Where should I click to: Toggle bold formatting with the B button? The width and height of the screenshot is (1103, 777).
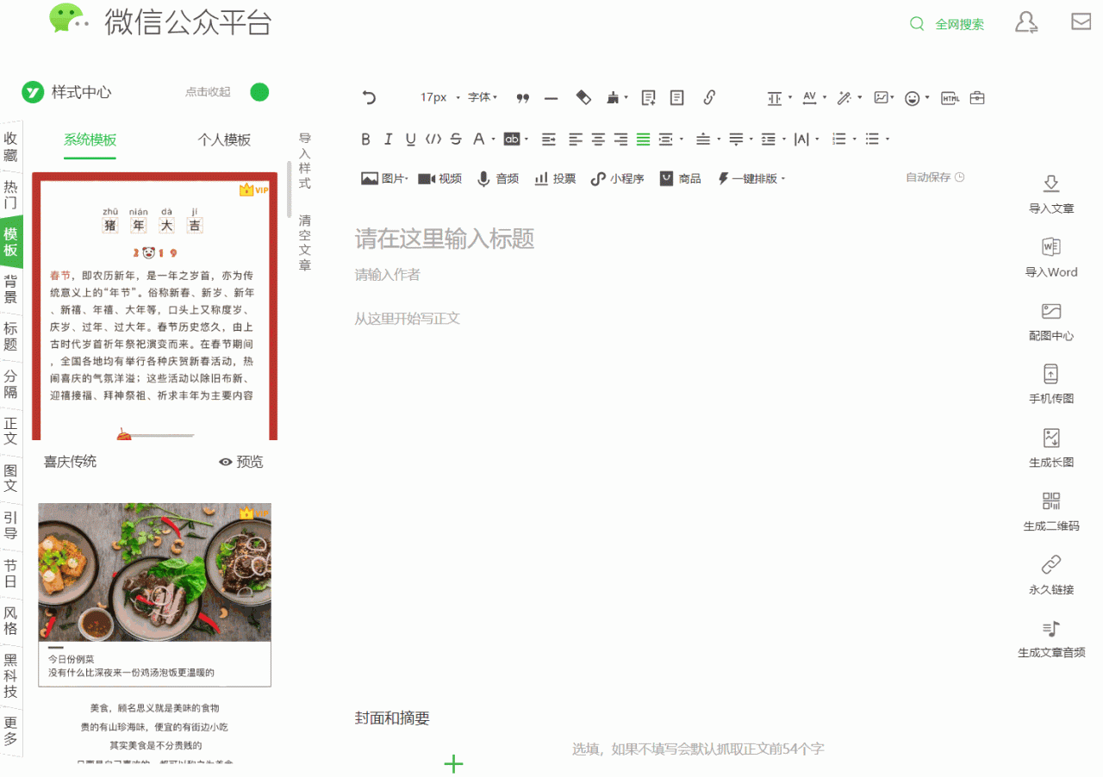(x=365, y=139)
